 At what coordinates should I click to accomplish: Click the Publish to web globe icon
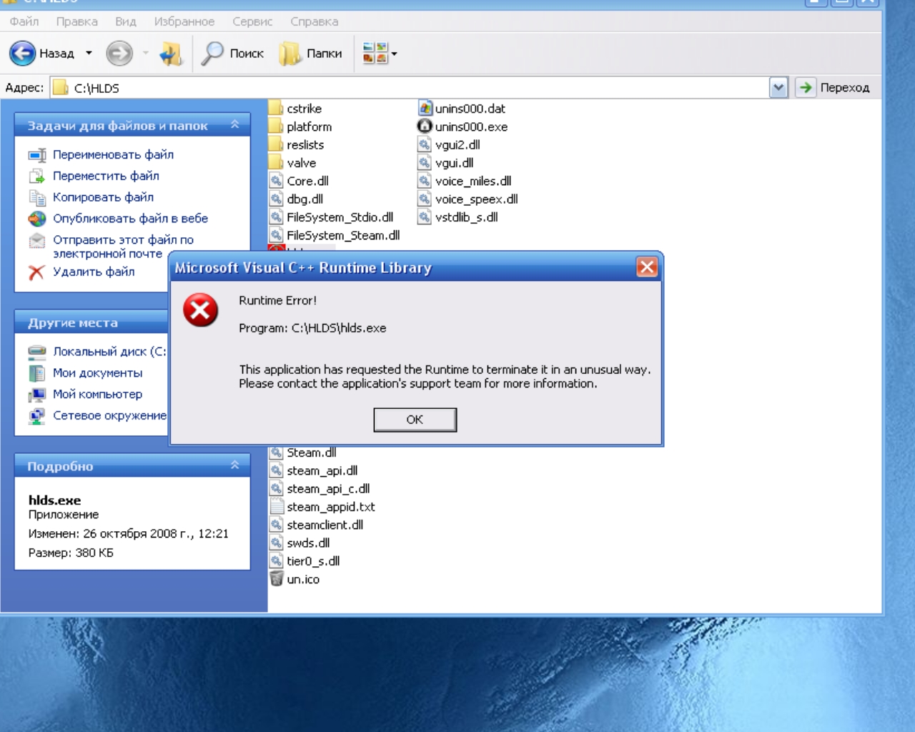click(x=37, y=219)
